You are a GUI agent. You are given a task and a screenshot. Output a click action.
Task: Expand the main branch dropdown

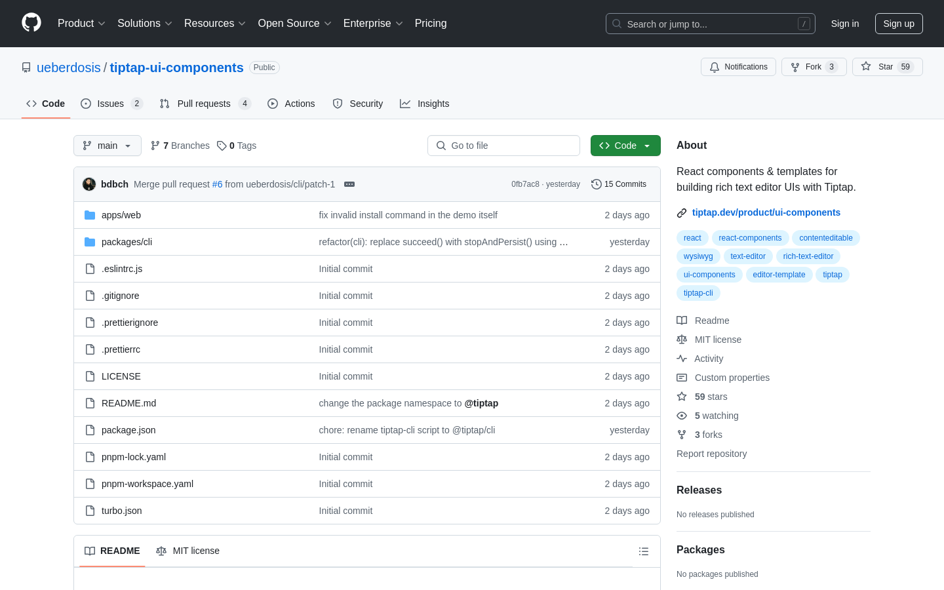point(108,146)
